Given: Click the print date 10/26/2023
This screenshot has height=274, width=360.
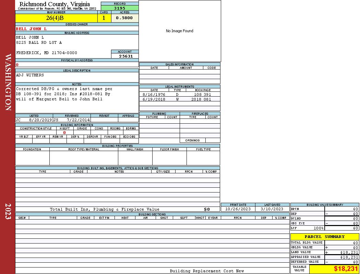Looking at the screenshot, I should click(x=238, y=209).
